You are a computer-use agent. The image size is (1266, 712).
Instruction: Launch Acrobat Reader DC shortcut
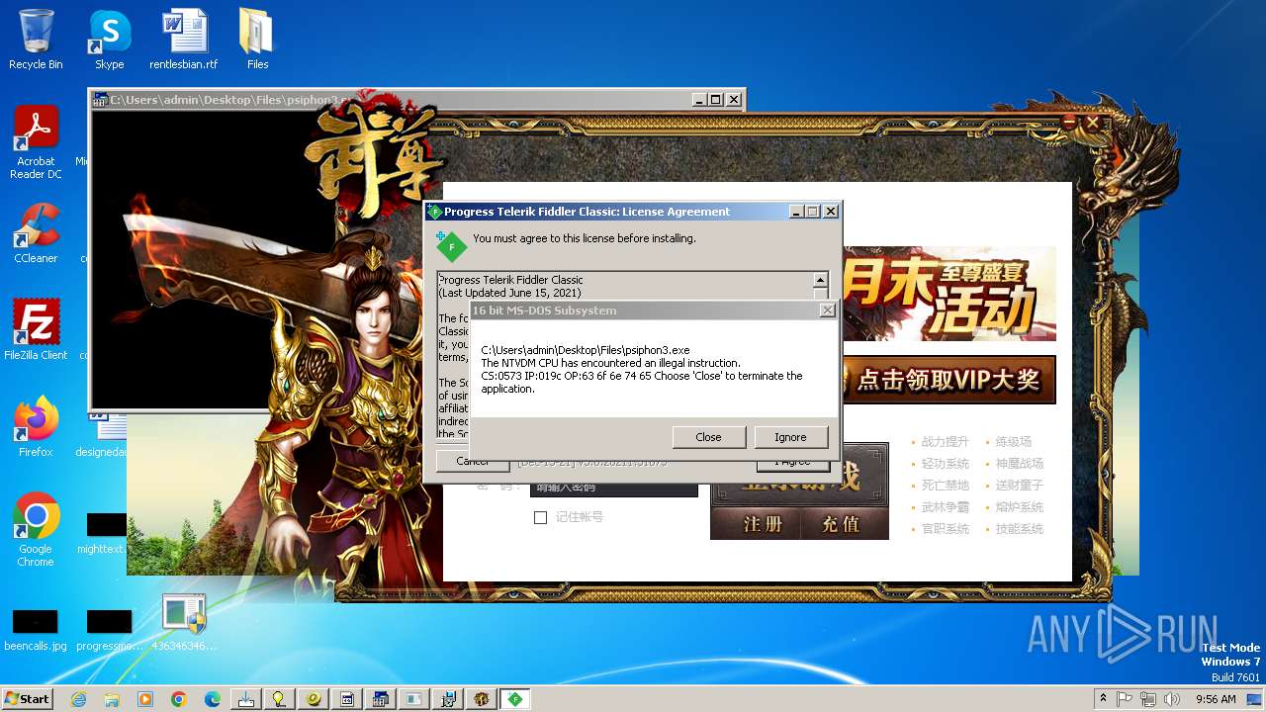36,142
